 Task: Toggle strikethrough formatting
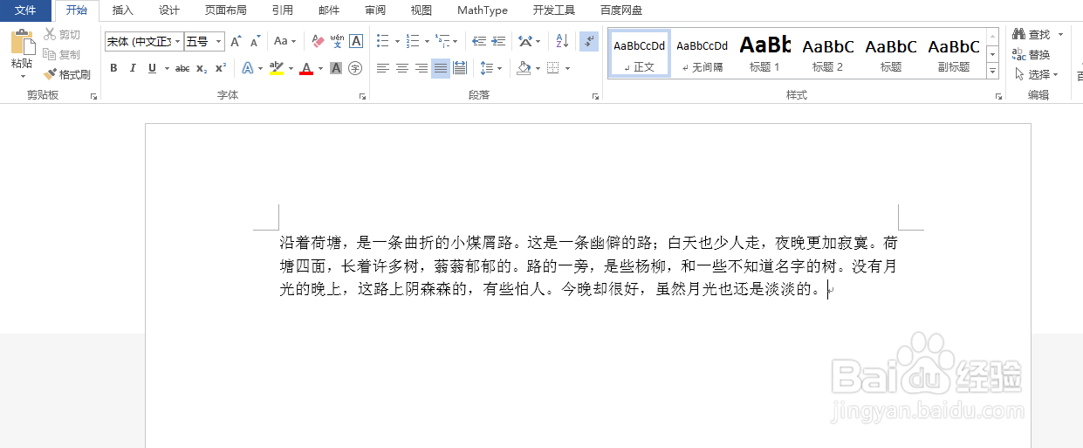click(x=182, y=68)
